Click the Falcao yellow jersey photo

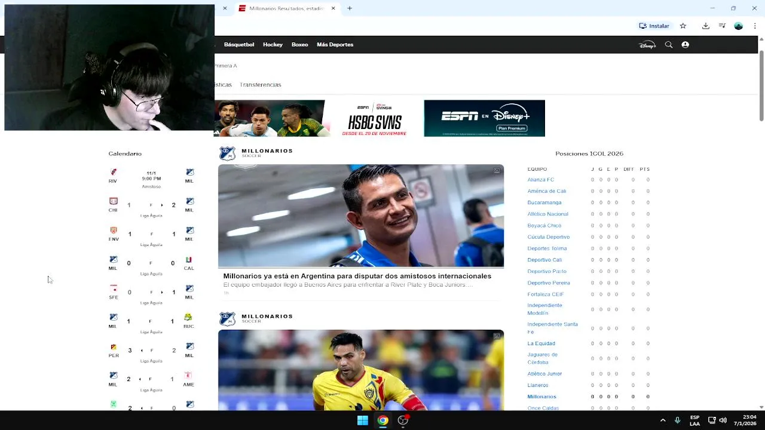361,370
